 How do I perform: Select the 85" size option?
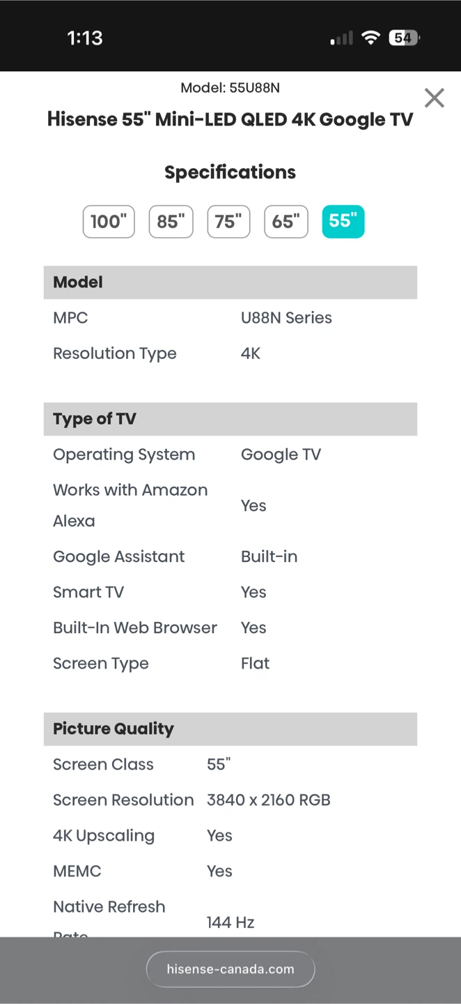click(x=171, y=222)
